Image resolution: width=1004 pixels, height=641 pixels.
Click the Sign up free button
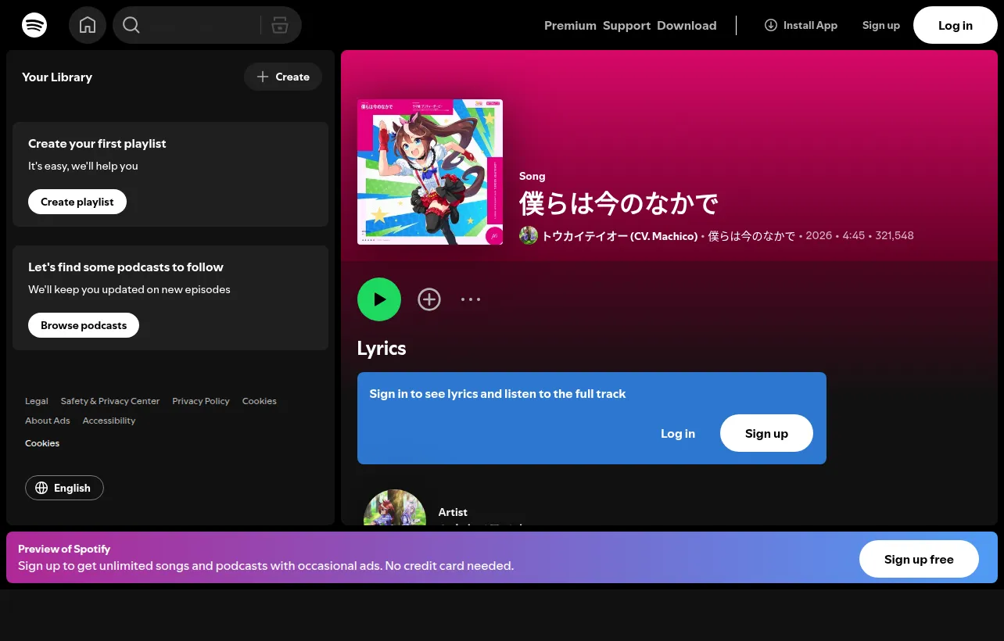[919, 559]
